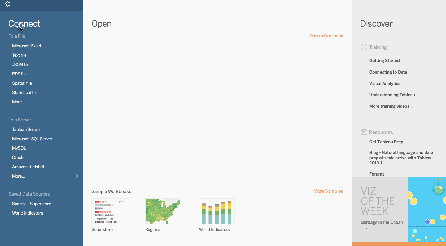This screenshot has height=246, width=446.
Task: Click the Resources box icon
Action: pos(364,132)
